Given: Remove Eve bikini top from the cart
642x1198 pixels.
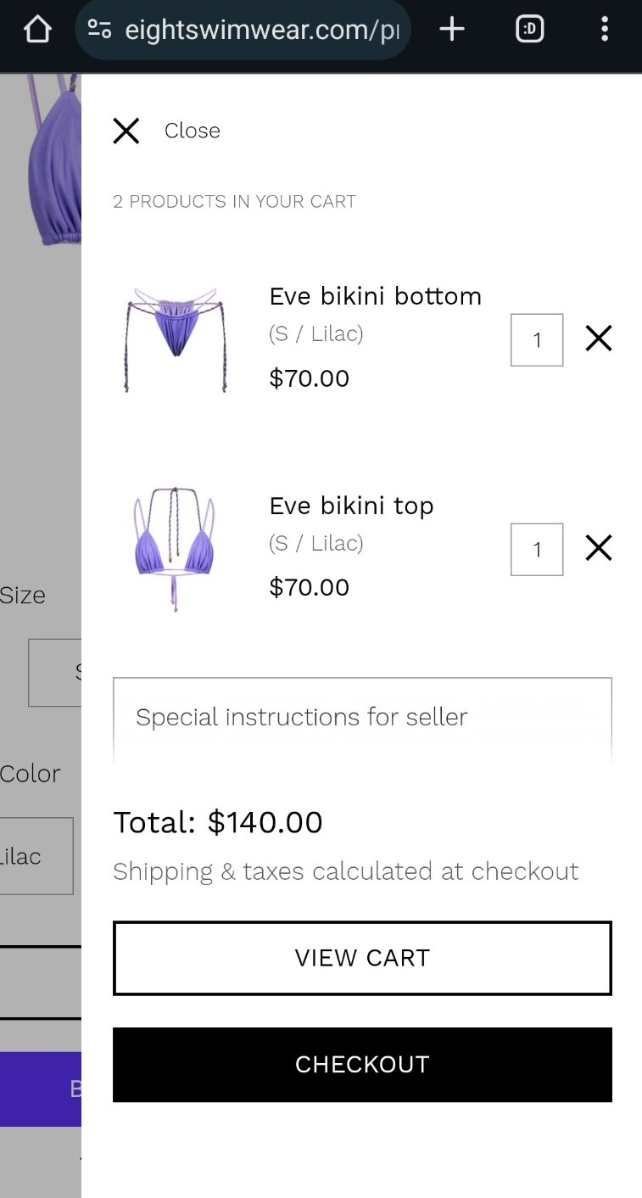Looking at the screenshot, I should pos(599,548).
